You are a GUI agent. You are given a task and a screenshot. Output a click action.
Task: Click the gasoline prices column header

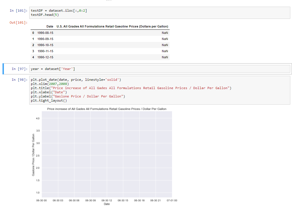point(112,26)
